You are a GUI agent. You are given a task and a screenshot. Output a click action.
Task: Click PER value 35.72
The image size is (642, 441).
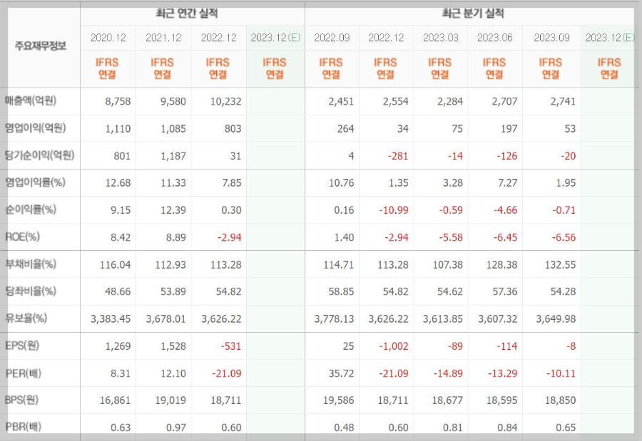[x=342, y=373]
